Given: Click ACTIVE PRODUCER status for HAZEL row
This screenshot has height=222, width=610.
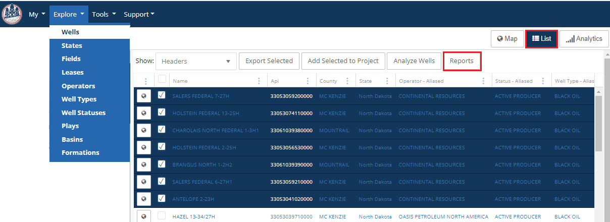Looking at the screenshot, I should coord(518,217).
